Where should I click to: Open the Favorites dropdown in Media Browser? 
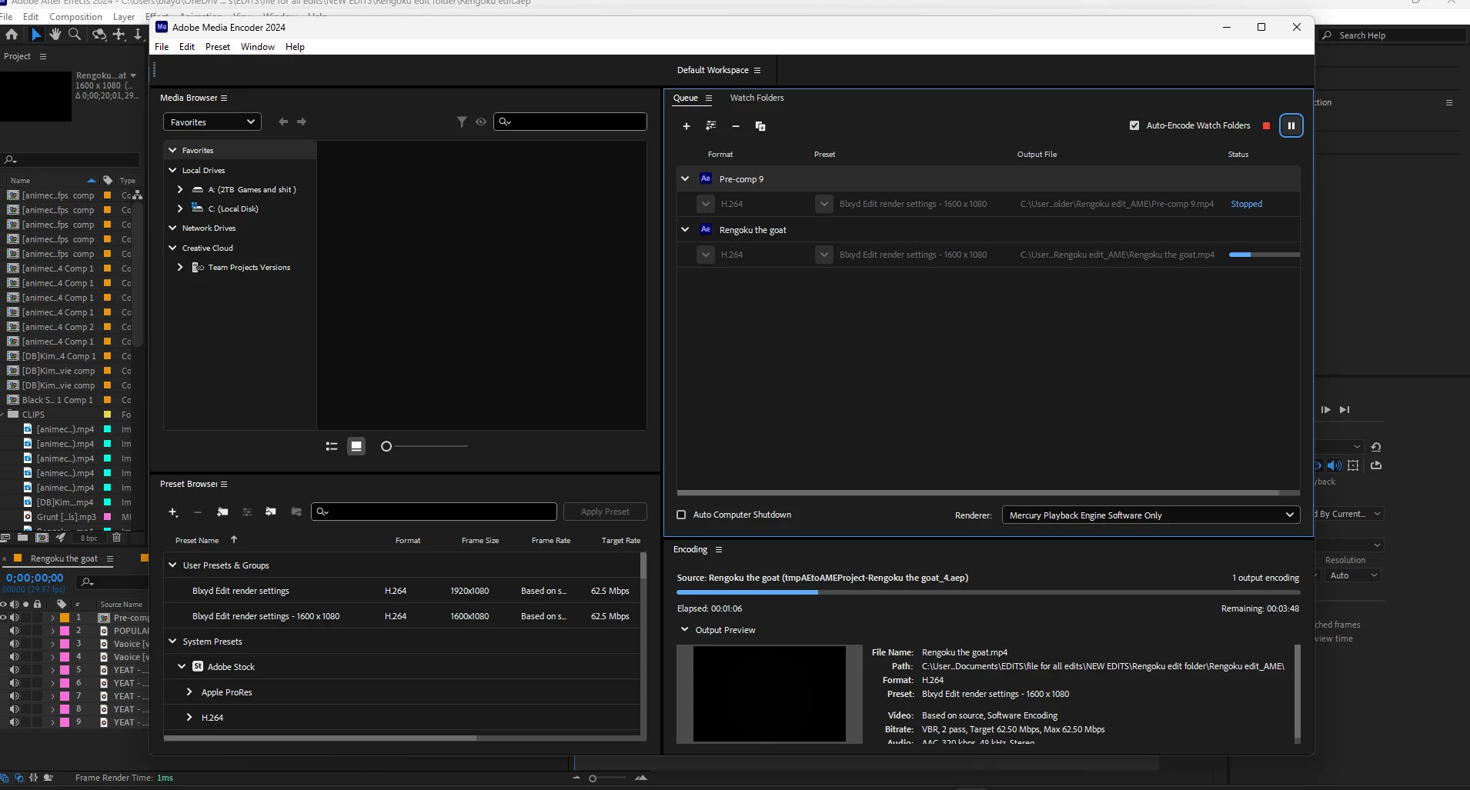point(212,122)
